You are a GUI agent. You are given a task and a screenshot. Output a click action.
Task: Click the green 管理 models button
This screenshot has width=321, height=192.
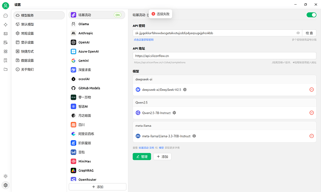(142, 157)
